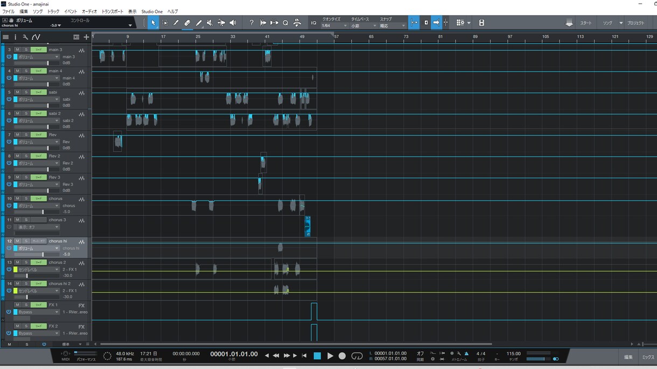Open the Snap mode dropdown
The height and width of the screenshot is (369, 657).
point(393,26)
